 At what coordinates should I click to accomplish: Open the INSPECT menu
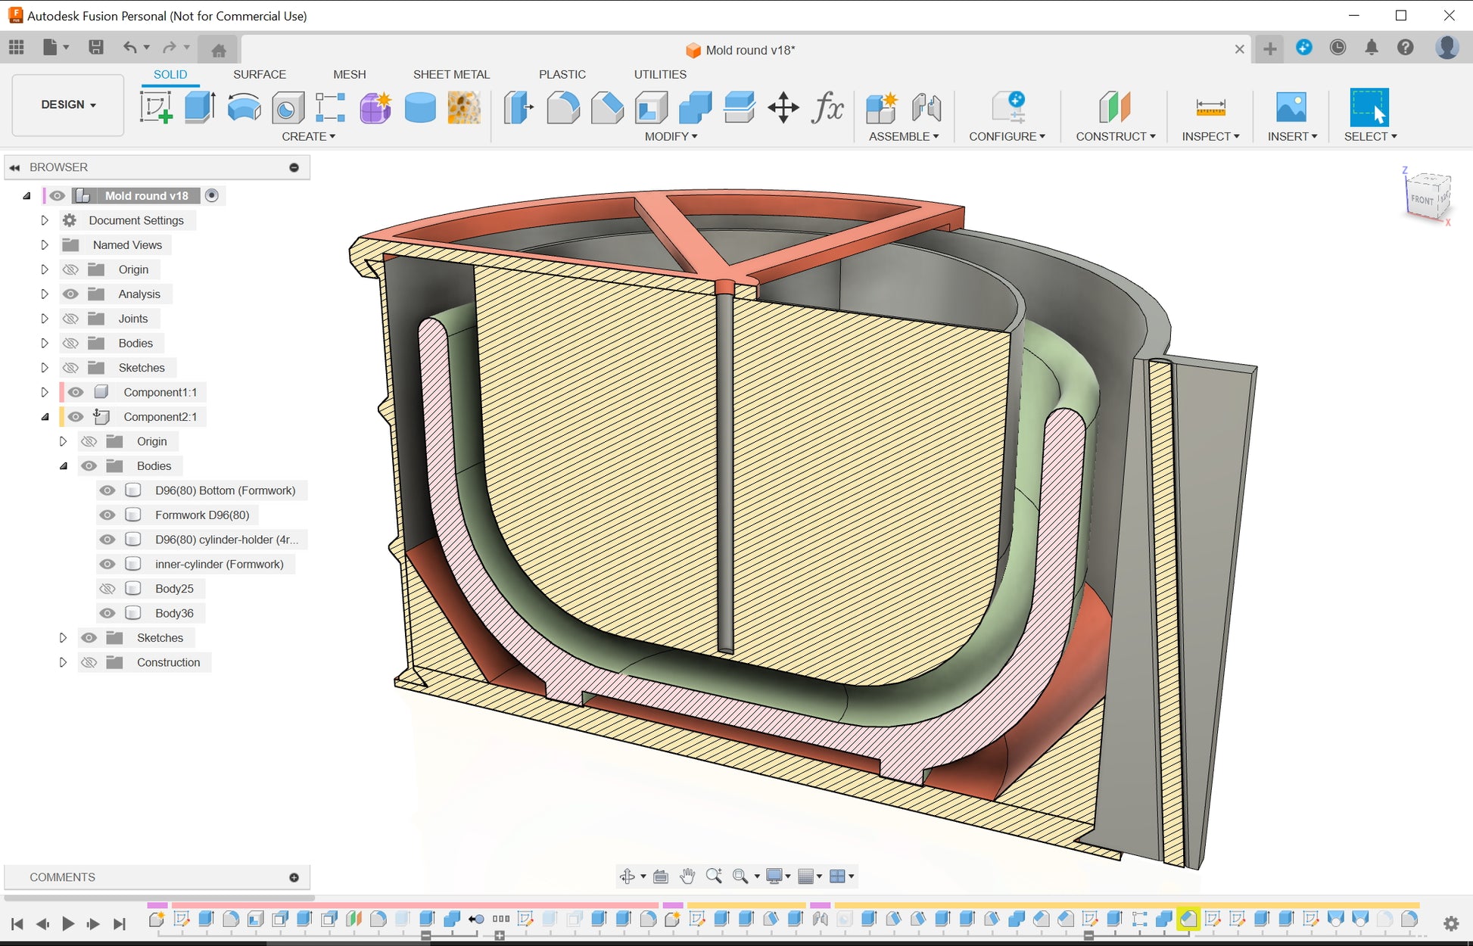pos(1210,136)
